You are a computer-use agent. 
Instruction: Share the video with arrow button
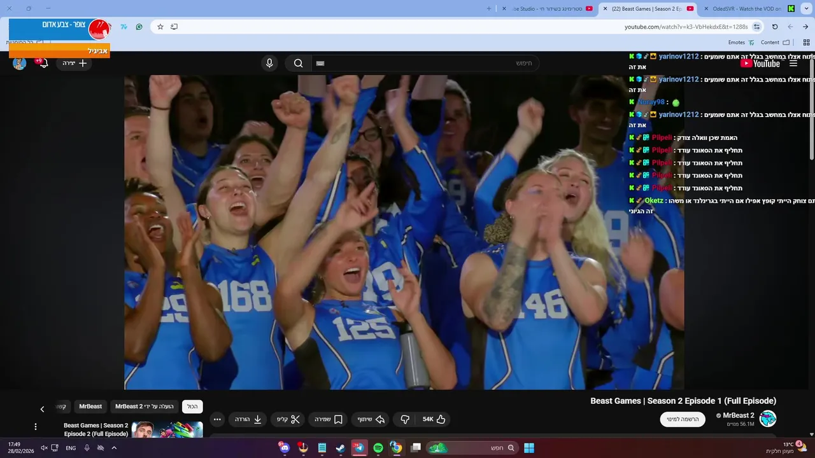(371, 419)
